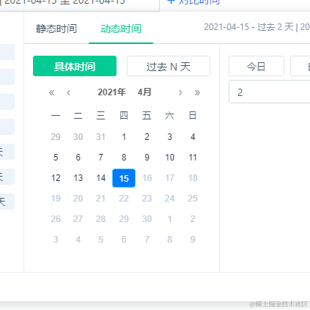Go to previous month arrow
Viewport: 310px width, 310px height.
[x=69, y=92]
